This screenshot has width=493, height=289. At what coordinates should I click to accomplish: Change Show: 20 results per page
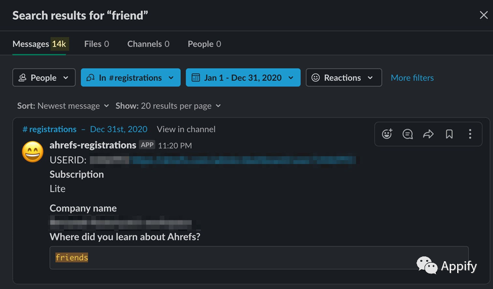168,106
